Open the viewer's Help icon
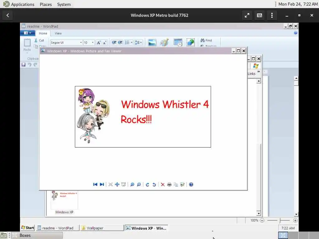The height and width of the screenshot is (239, 319). 191,184
